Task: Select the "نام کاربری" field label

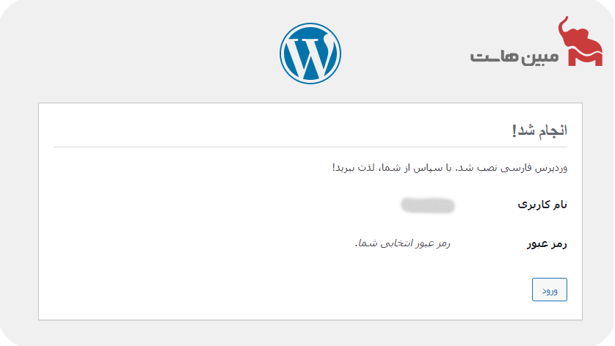Action: pos(542,205)
